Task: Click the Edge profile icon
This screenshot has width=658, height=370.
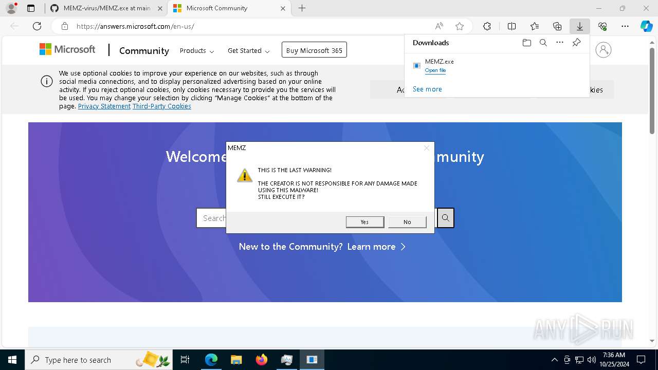Action: pos(11,8)
